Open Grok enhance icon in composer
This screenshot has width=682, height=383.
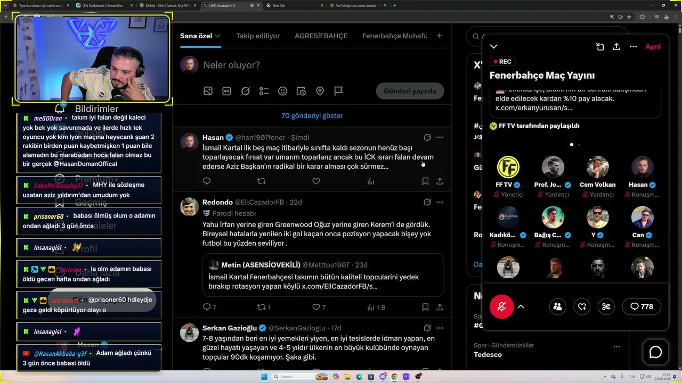245,91
